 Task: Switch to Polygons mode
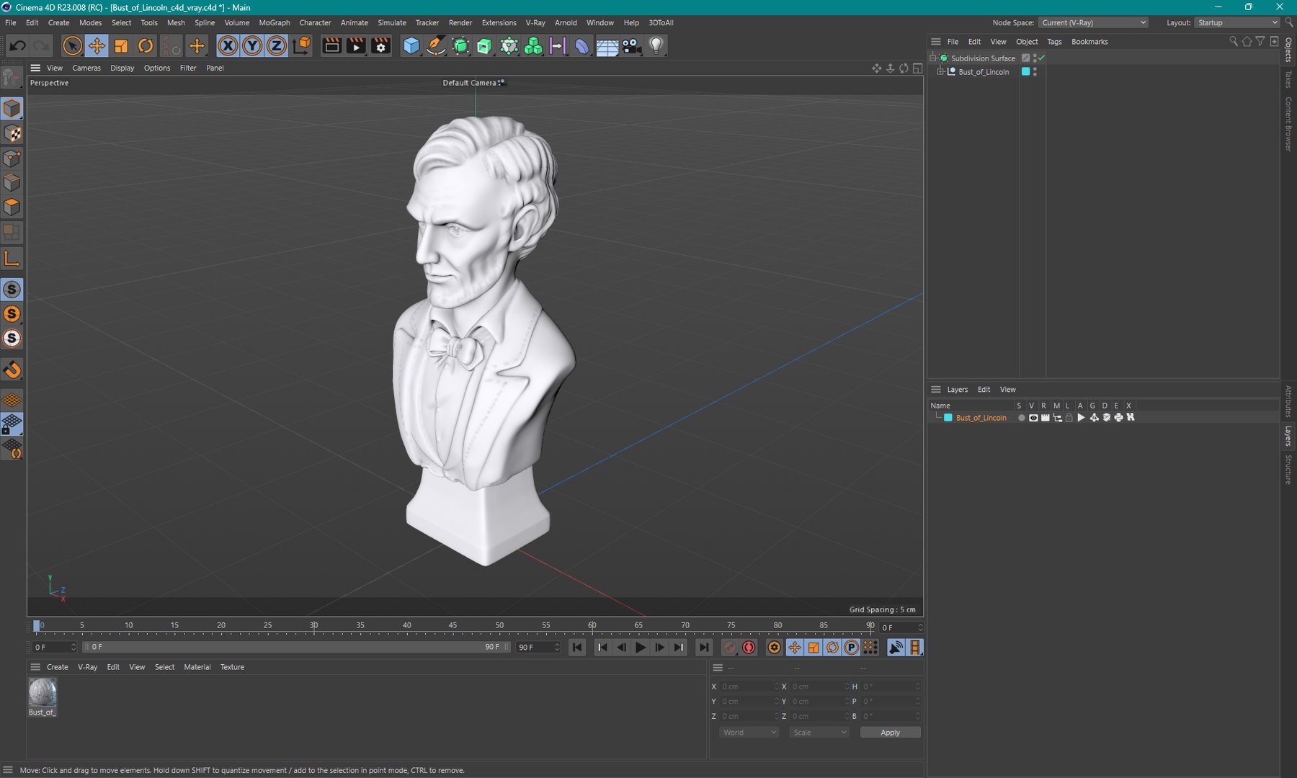pyautogui.click(x=12, y=207)
